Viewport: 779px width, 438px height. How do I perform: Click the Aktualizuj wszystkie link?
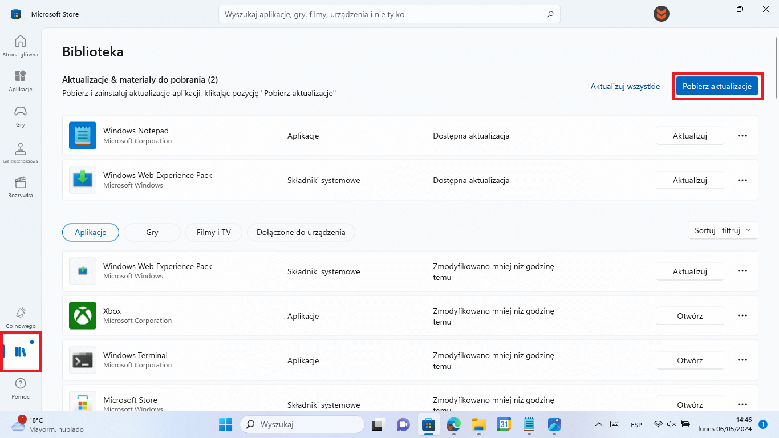pos(625,86)
